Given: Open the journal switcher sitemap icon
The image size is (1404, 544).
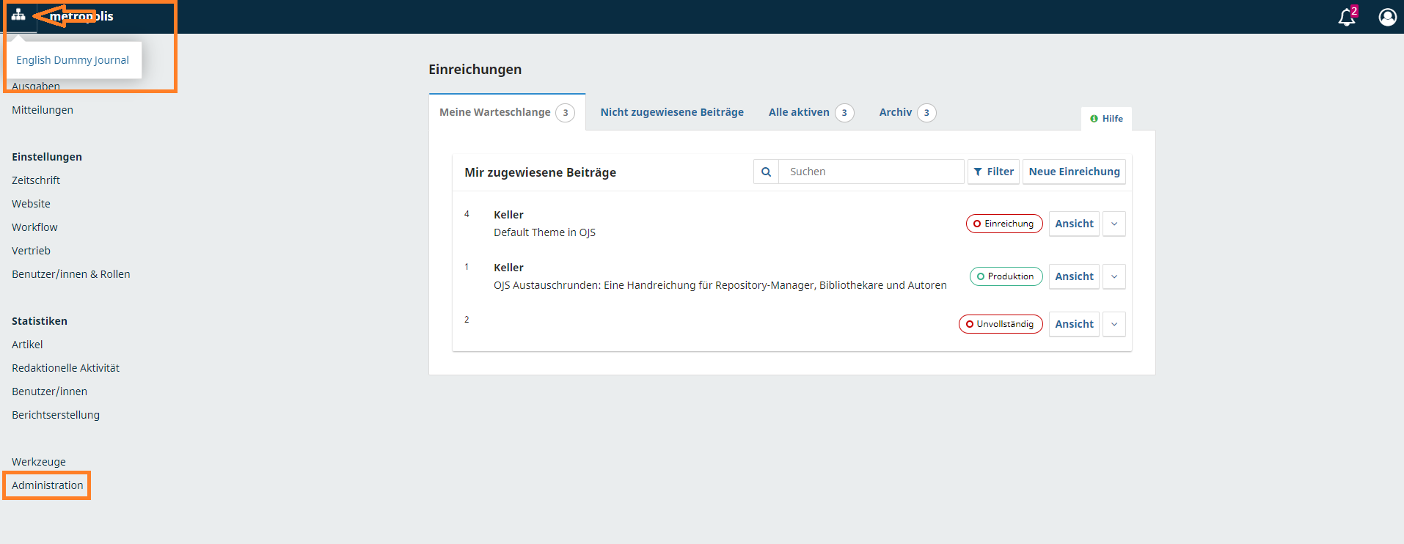Looking at the screenshot, I should 18,15.
